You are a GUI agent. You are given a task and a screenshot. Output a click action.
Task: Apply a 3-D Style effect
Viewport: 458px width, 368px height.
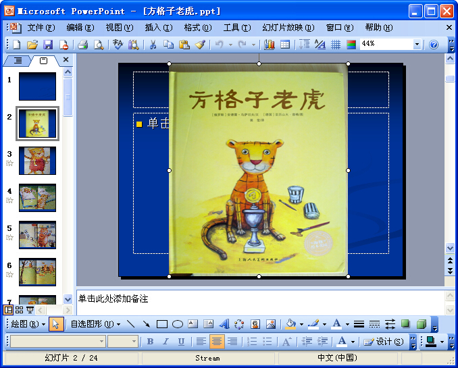click(x=422, y=324)
